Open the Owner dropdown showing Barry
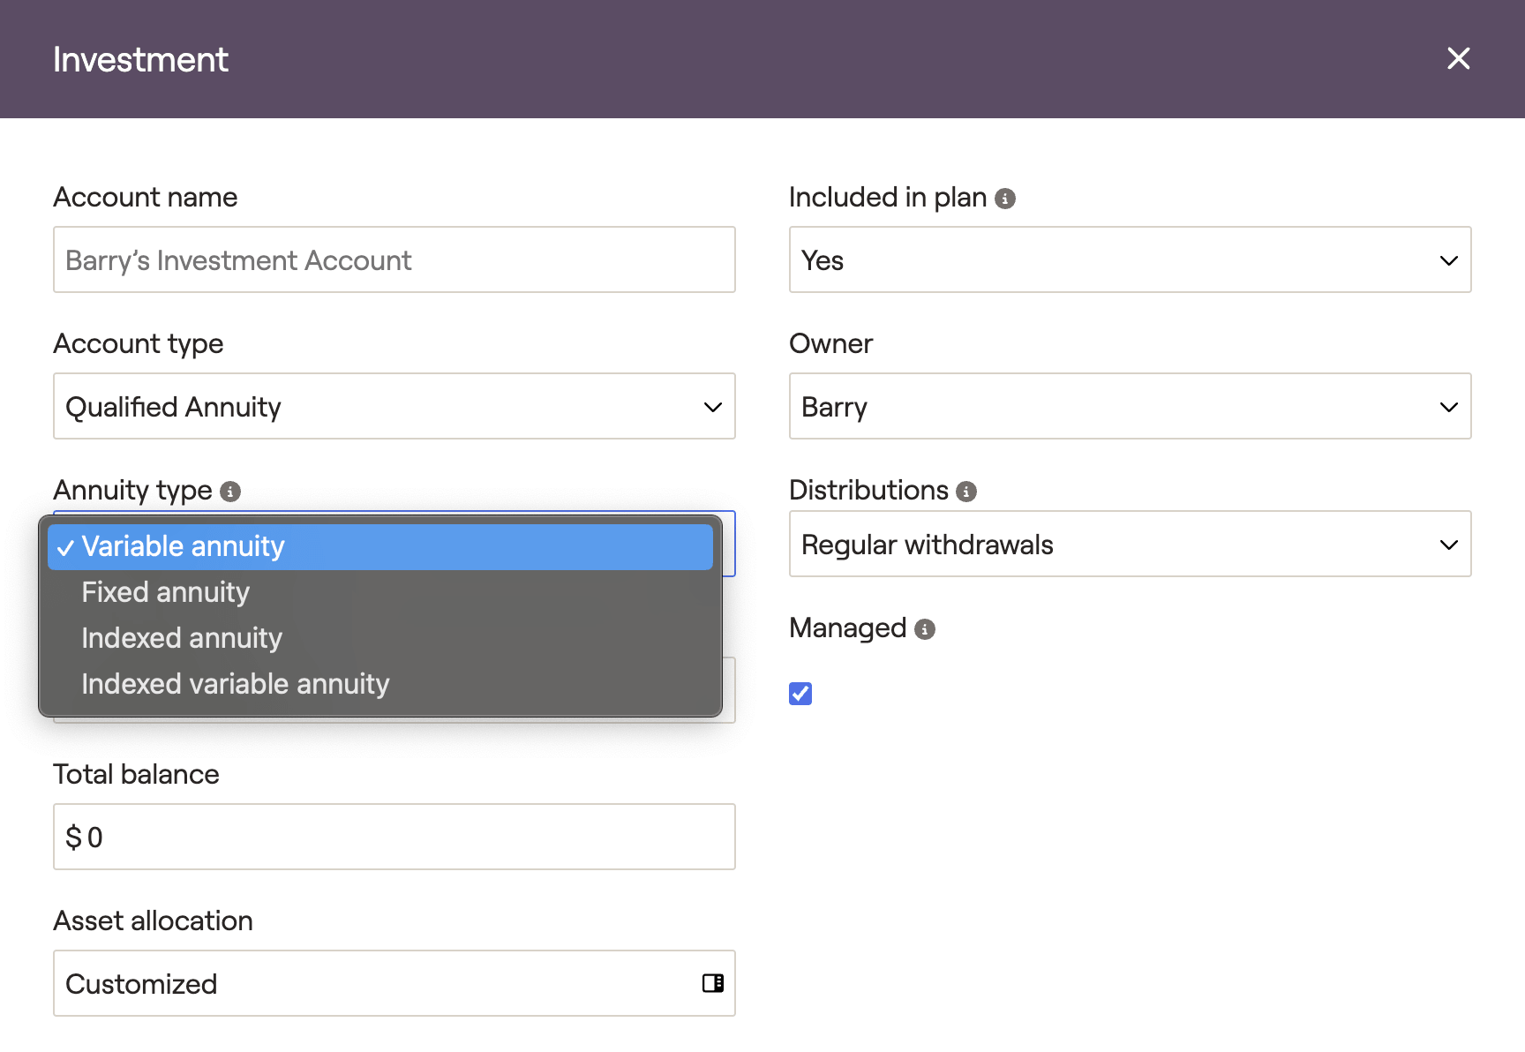 click(1130, 406)
